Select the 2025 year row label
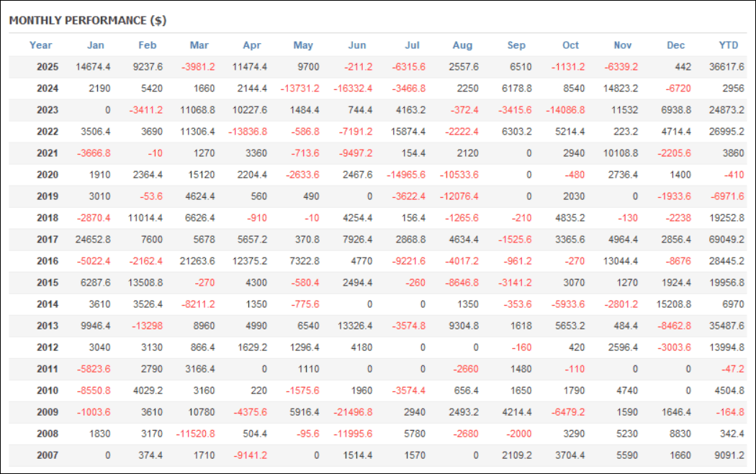 pos(48,67)
